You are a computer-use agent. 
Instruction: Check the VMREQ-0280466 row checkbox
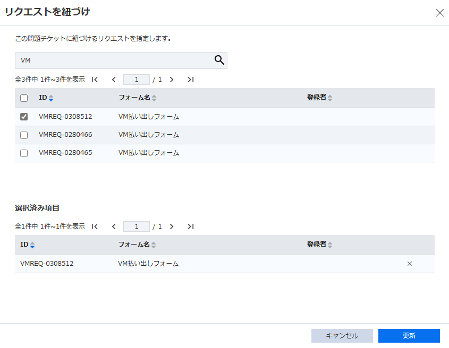pyautogui.click(x=24, y=135)
